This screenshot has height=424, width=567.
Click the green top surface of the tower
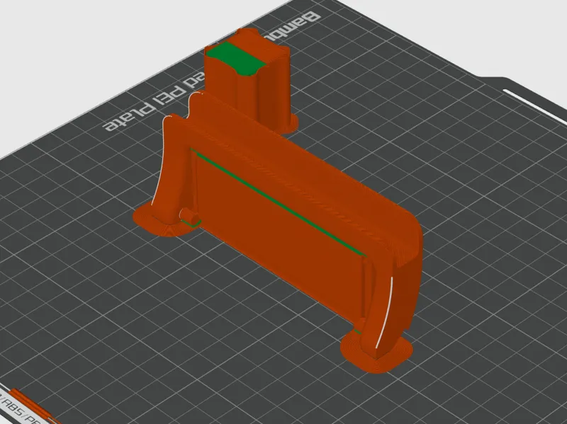tap(237, 59)
